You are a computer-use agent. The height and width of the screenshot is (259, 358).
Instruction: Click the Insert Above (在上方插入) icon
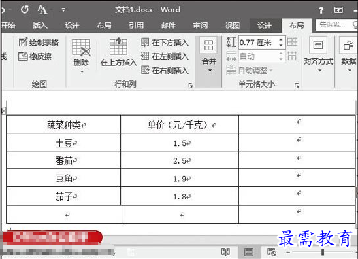click(x=118, y=46)
